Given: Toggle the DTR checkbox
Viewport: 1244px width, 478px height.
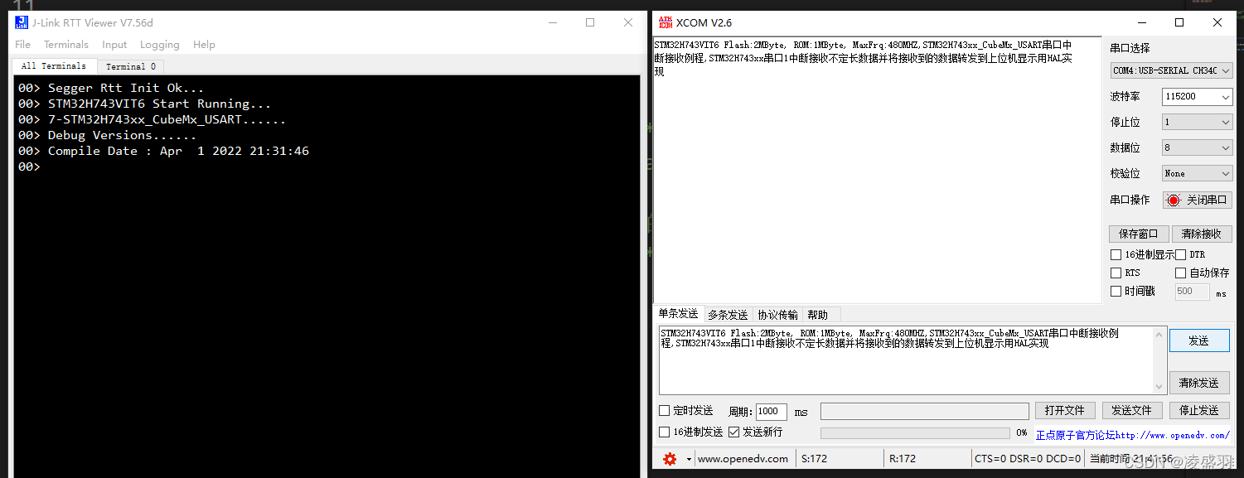Looking at the screenshot, I should click(x=1181, y=255).
